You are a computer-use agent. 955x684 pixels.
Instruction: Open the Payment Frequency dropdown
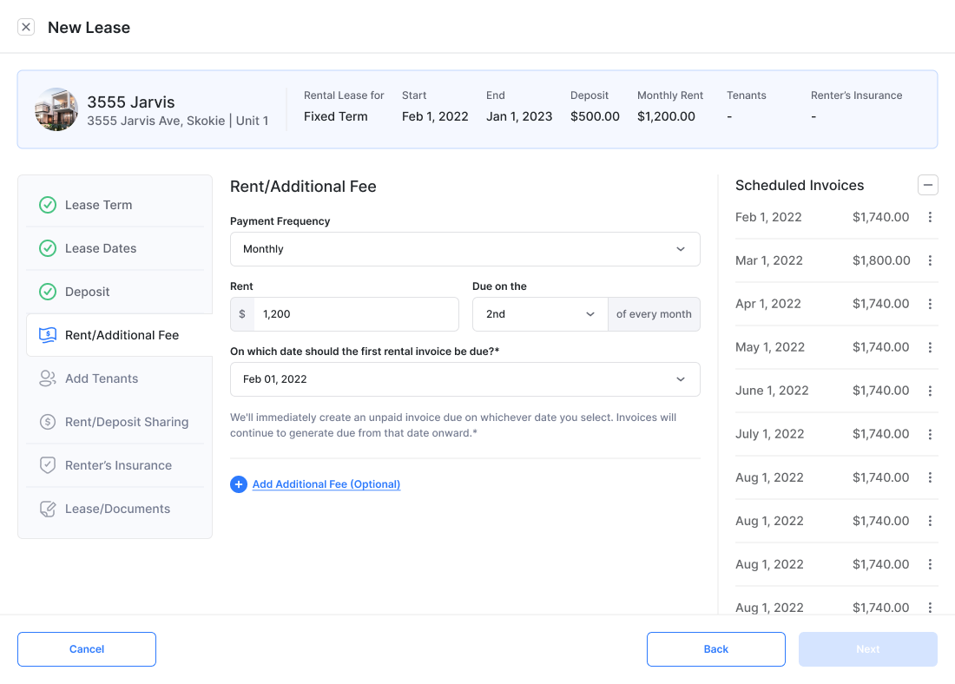click(x=464, y=249)
